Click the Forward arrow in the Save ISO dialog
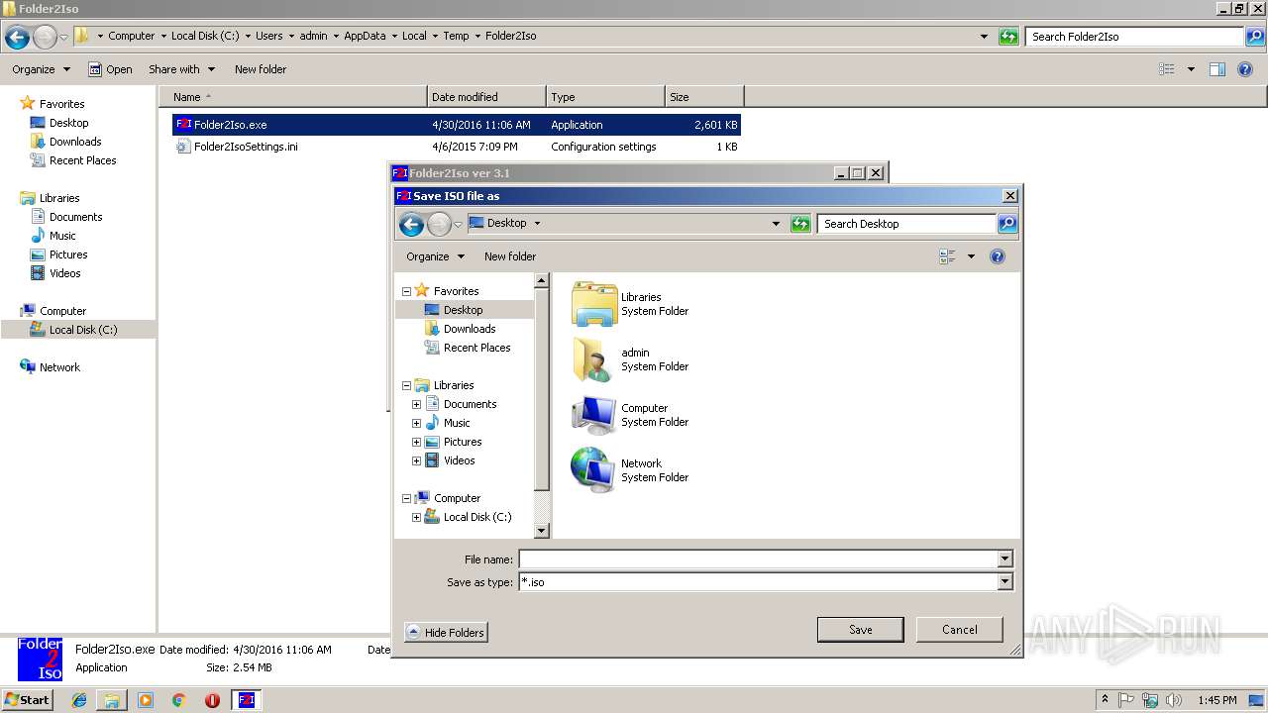This screenshot has width=1268, height=713. (x=439, y=224)
